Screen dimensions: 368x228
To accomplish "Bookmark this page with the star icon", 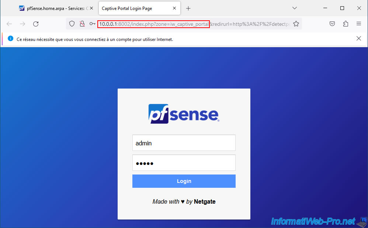I will [x=296, y=24].
